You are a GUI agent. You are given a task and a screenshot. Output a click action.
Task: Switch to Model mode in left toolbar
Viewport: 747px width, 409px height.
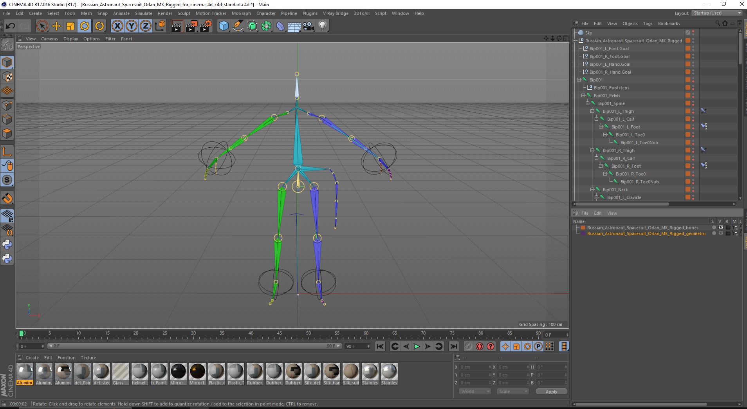click(7, 63)
